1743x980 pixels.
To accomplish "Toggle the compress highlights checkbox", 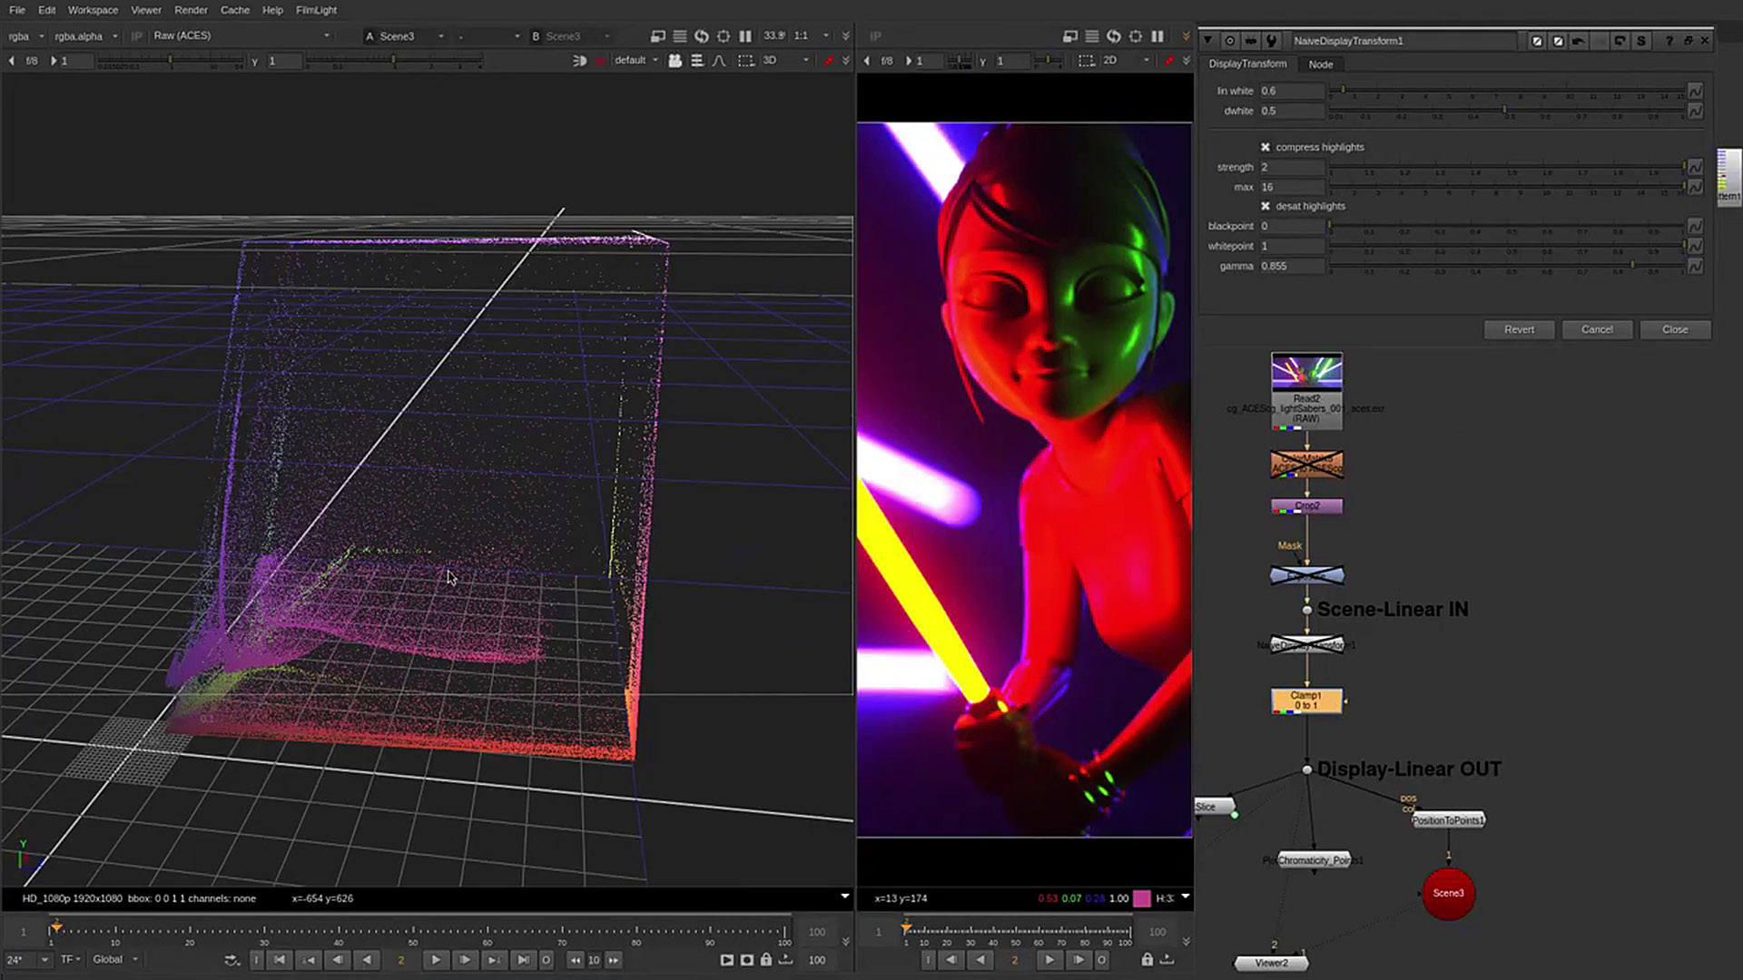I will [x=1265, y=147].
